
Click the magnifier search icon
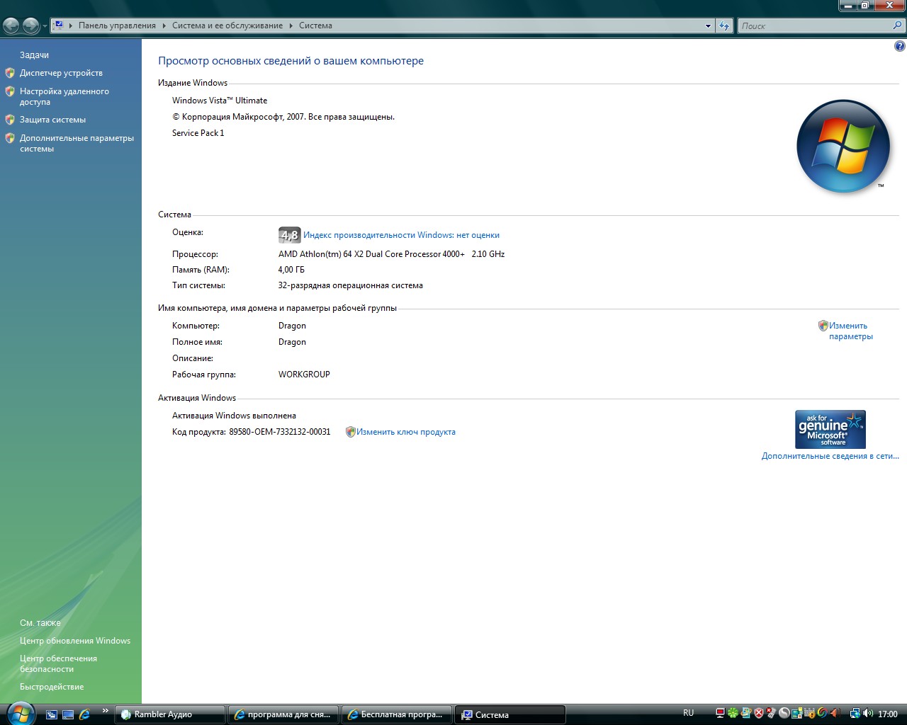point(898,25)
